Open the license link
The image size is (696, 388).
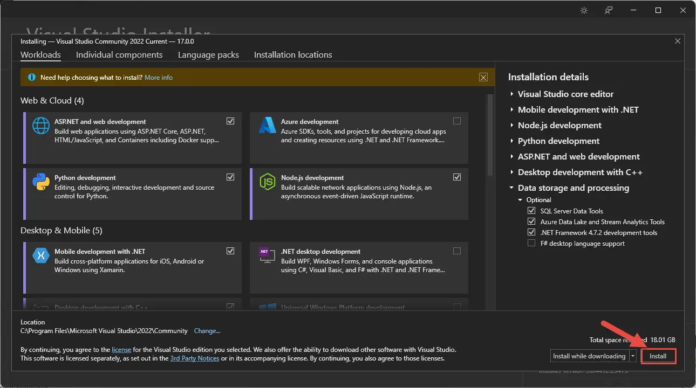121,350
